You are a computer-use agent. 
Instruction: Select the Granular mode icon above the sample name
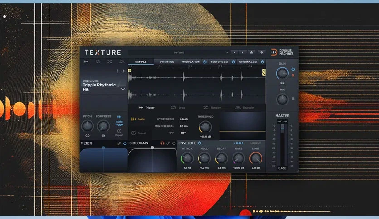121,62
